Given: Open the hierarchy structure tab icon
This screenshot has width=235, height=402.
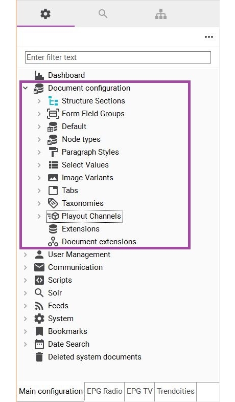Looking at the screenshot, I should click(161, 14).
